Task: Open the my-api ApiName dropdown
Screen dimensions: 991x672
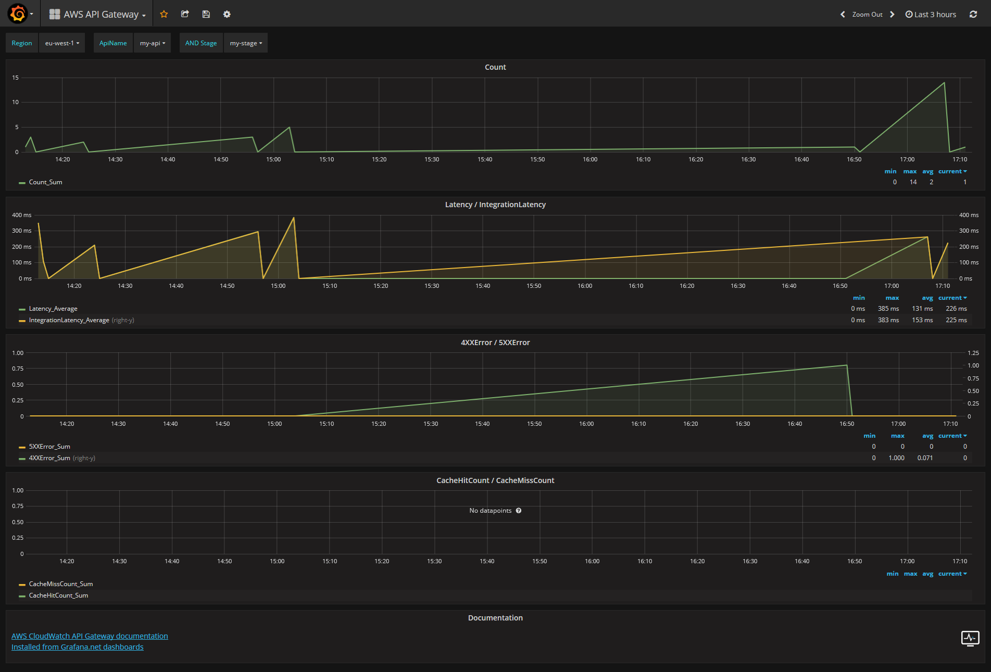Action: (x=153, y=43)
